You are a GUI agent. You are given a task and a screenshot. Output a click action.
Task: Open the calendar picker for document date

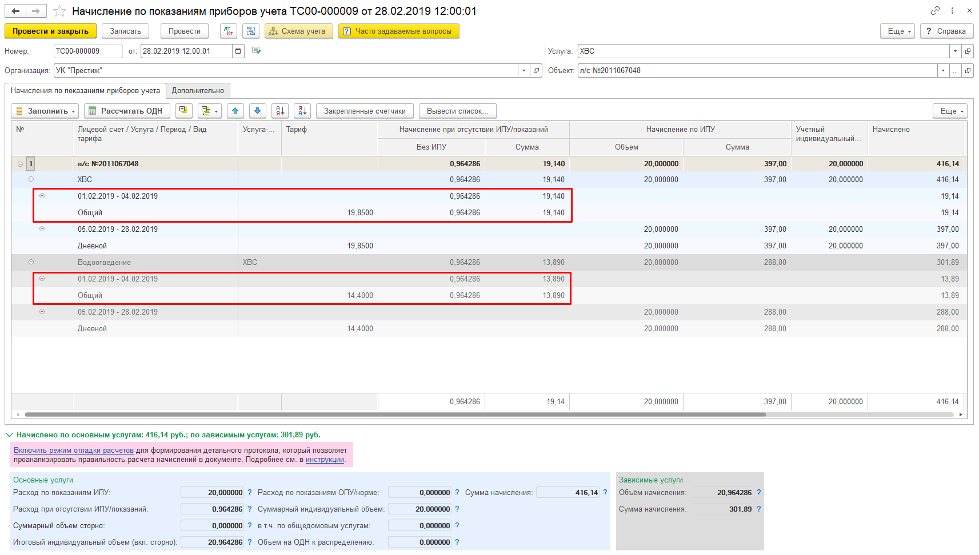coord(238,51)
